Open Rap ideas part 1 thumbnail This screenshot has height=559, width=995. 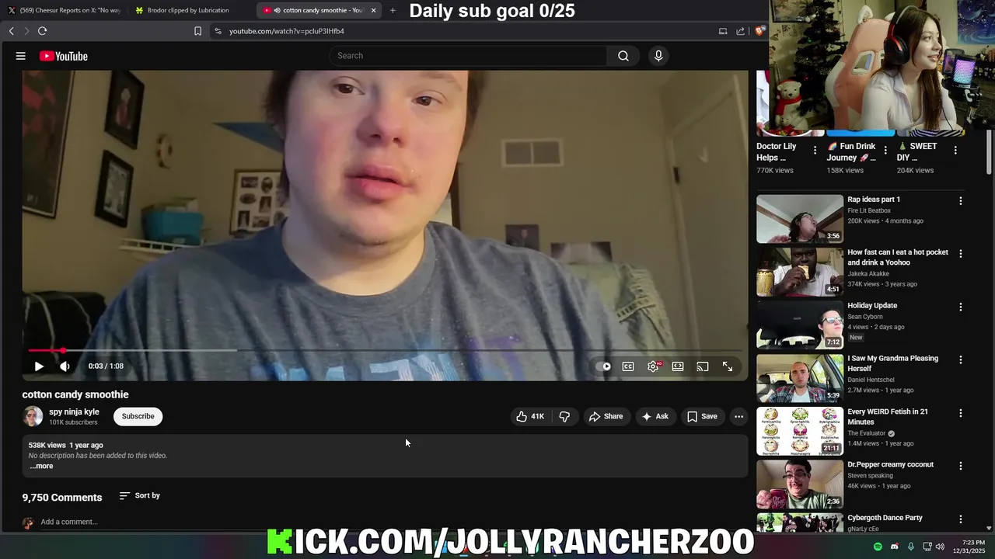tap(800, 219)
